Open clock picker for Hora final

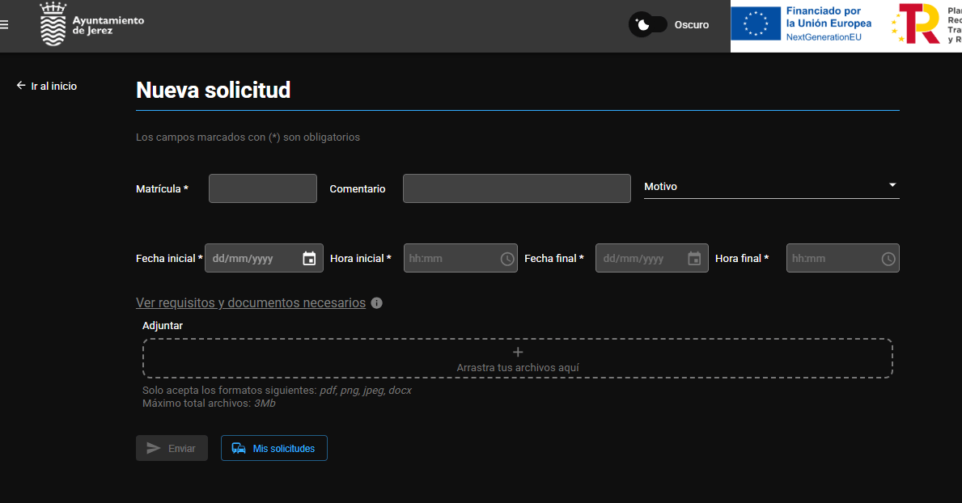(888, 259)
